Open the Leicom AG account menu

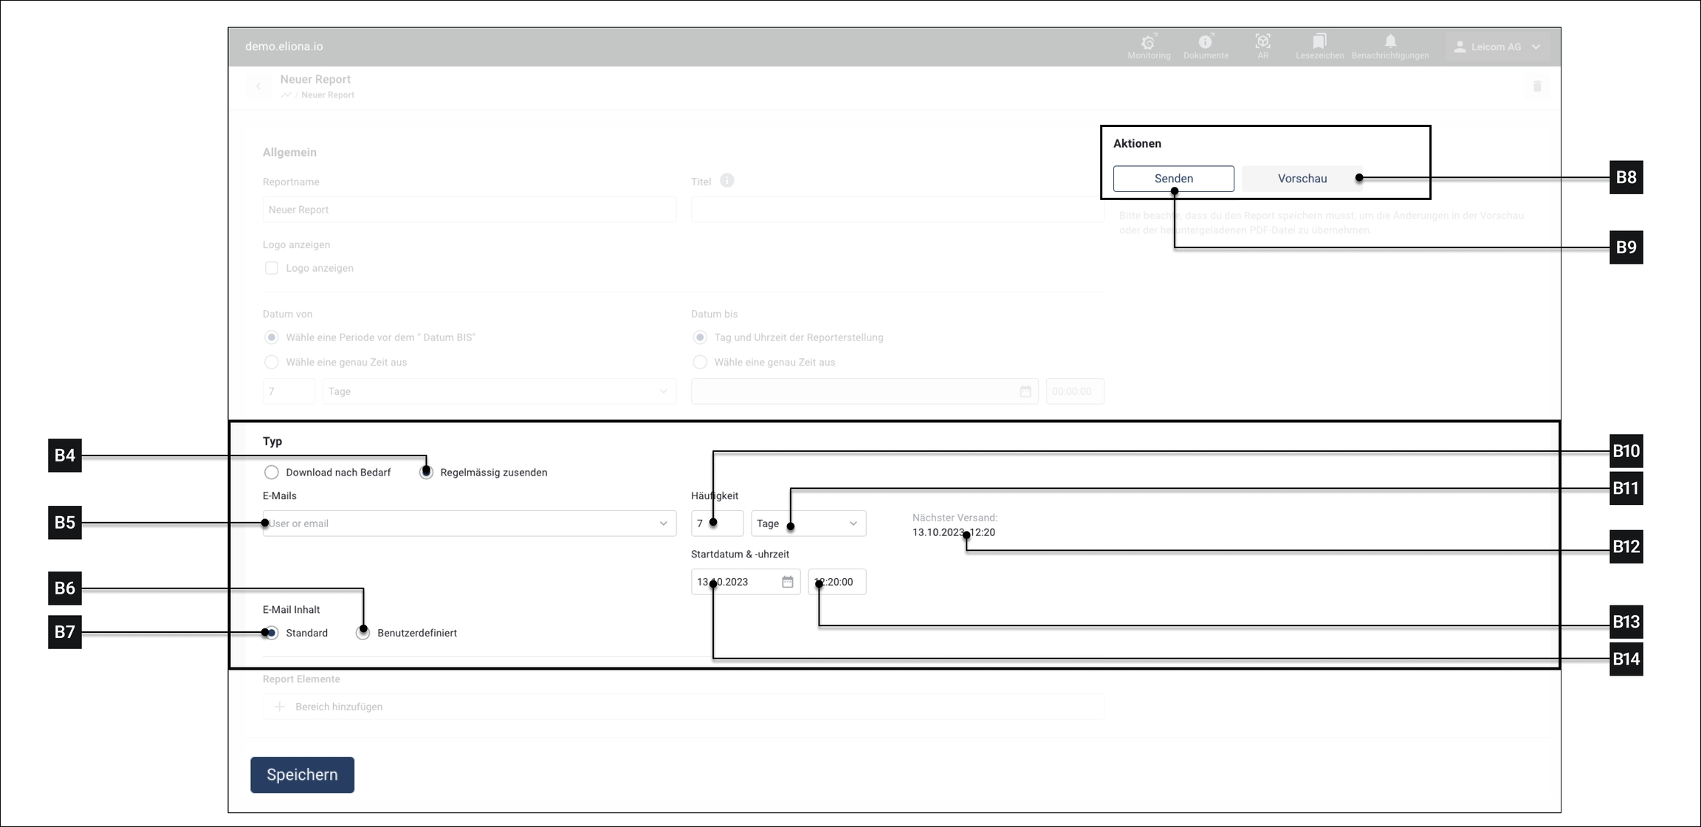(1496, 47)
